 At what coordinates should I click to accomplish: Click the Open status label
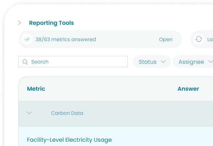(x=166, y=39)
